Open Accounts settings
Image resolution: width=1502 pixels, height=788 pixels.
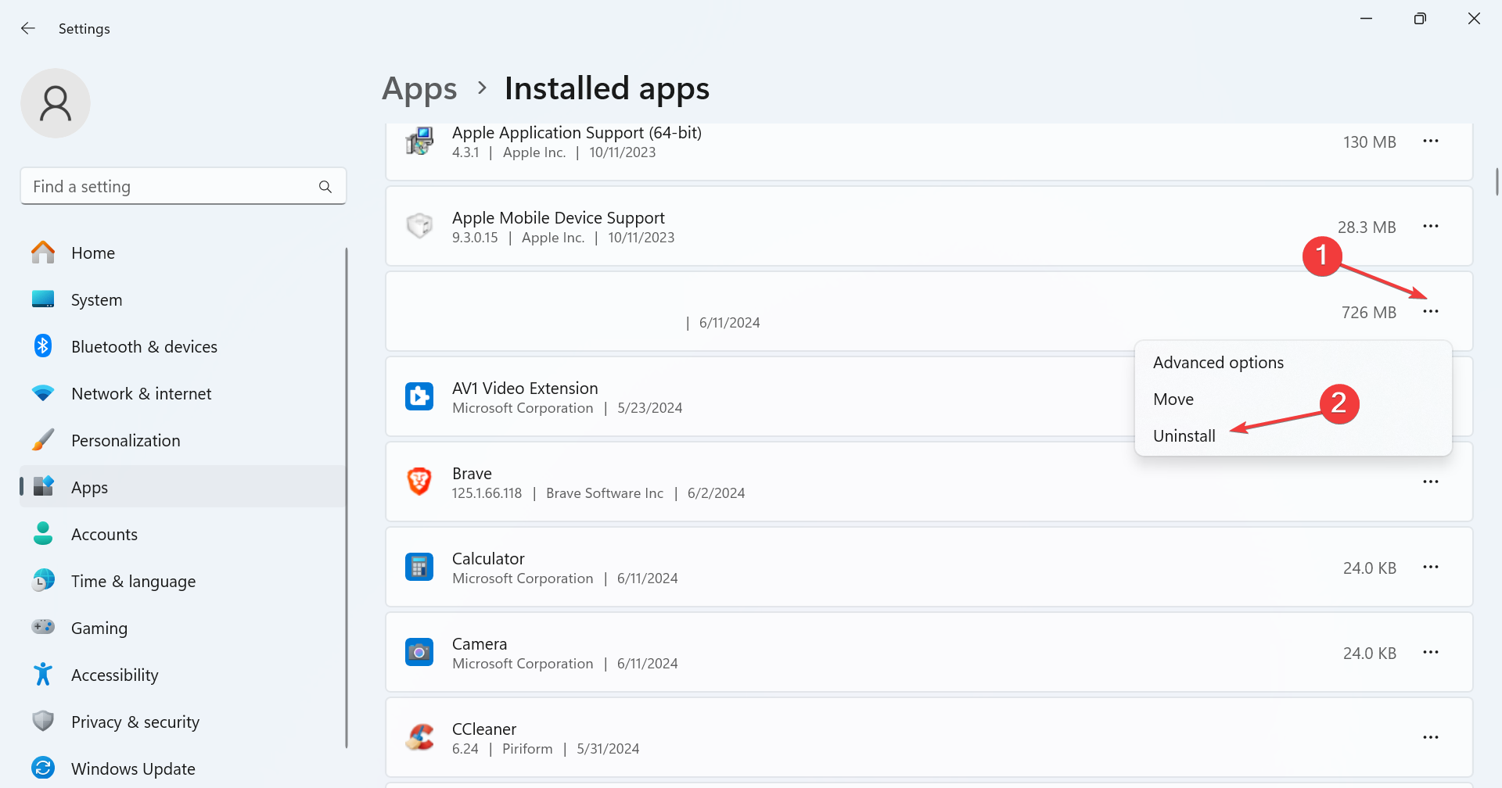183,534
